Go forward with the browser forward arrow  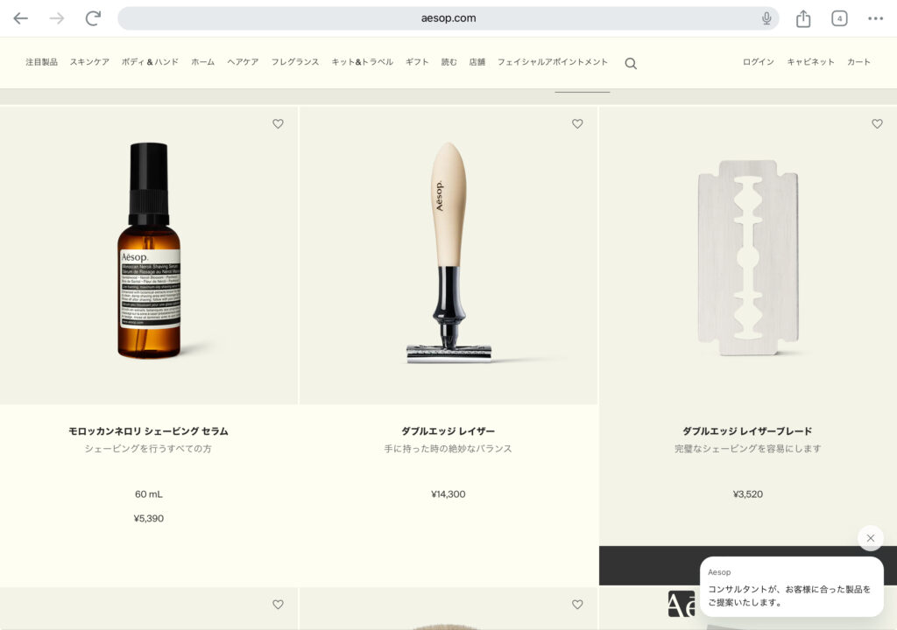tap(57, 18)
